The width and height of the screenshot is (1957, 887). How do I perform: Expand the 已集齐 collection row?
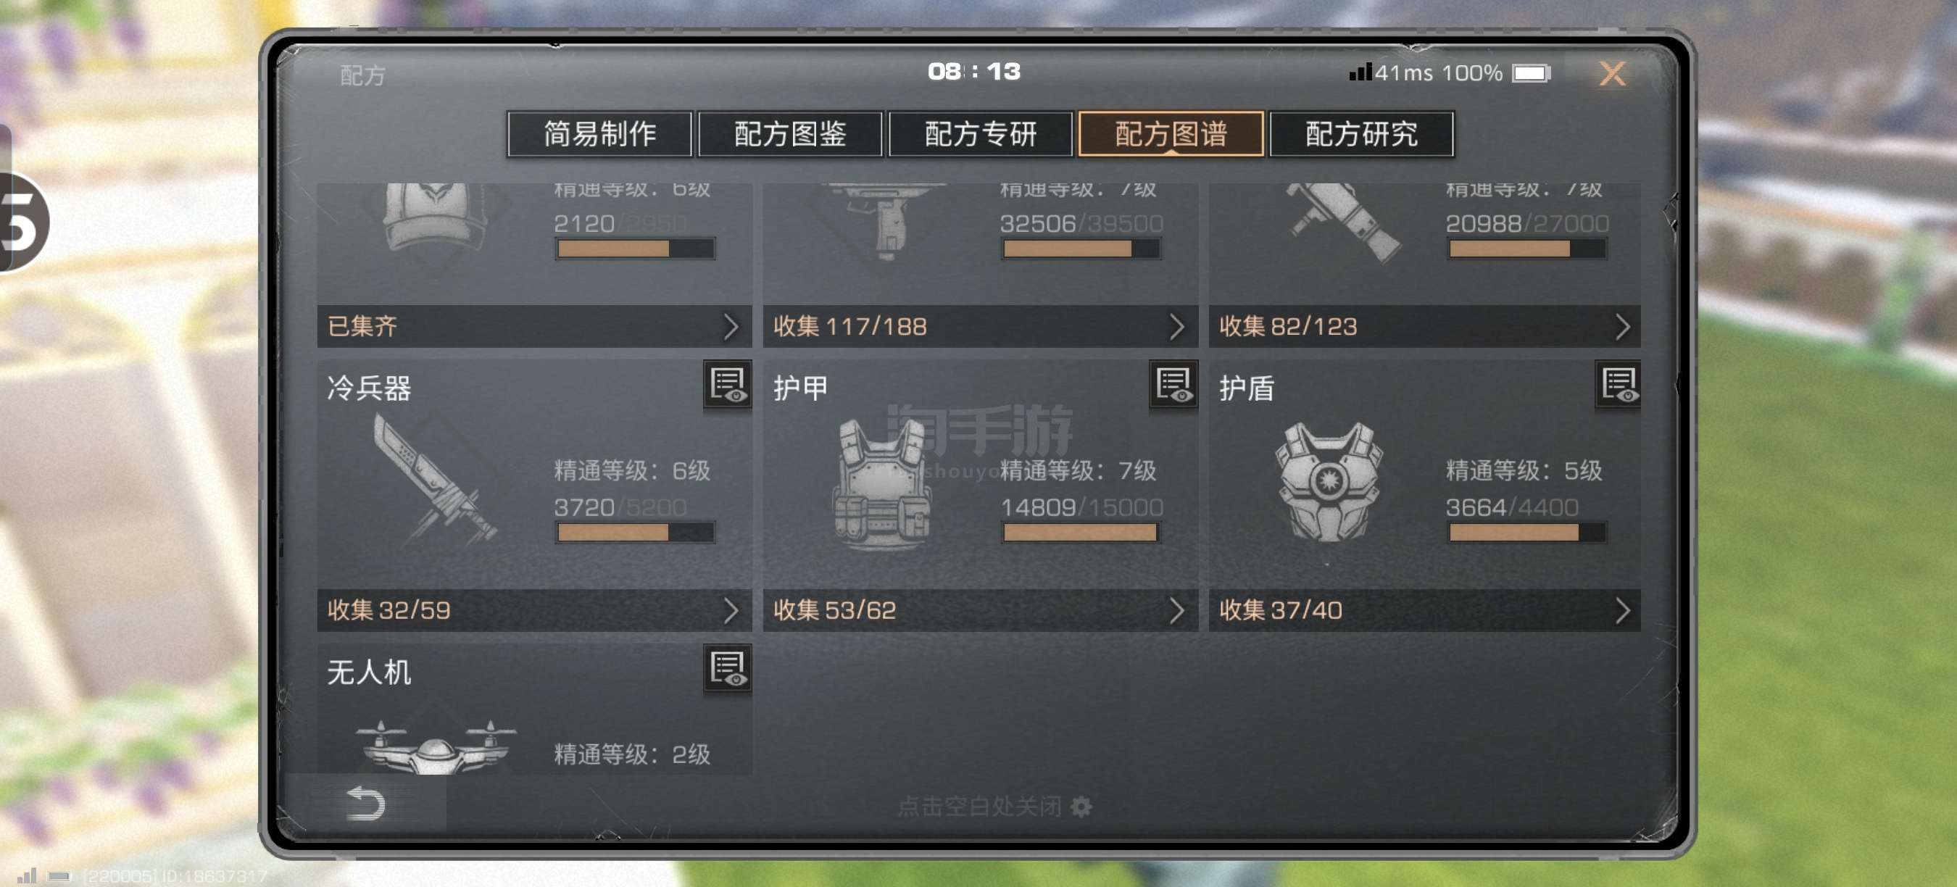(534, 327)
